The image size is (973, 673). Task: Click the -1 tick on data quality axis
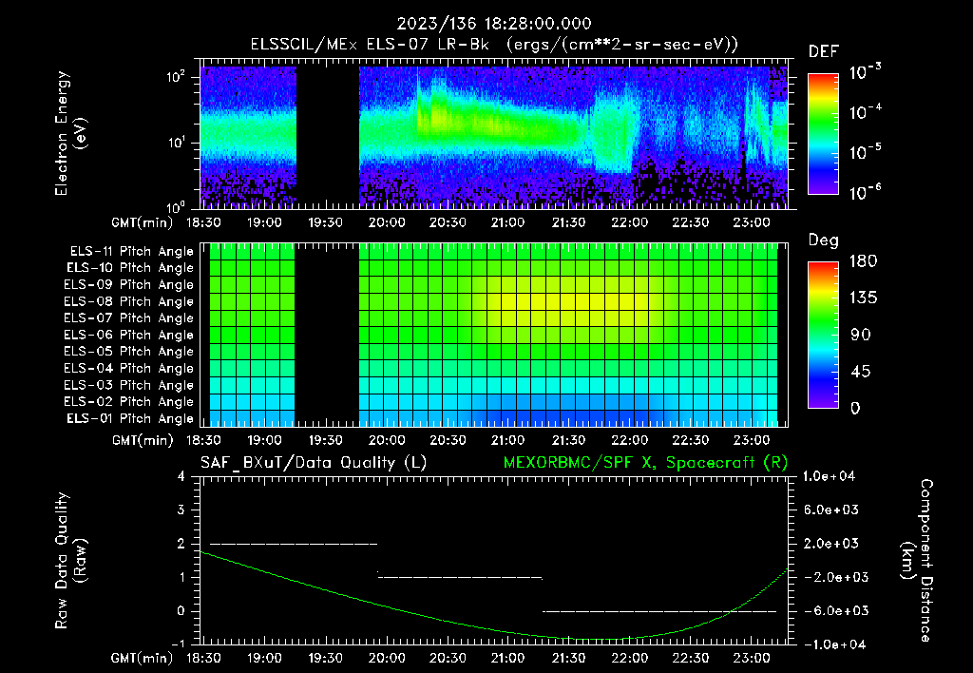click(178, 644)
